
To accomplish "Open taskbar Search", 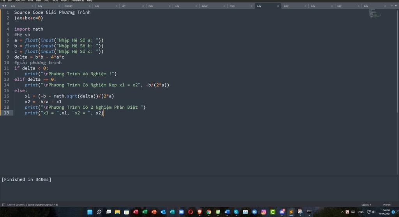I will click(99, 212).
